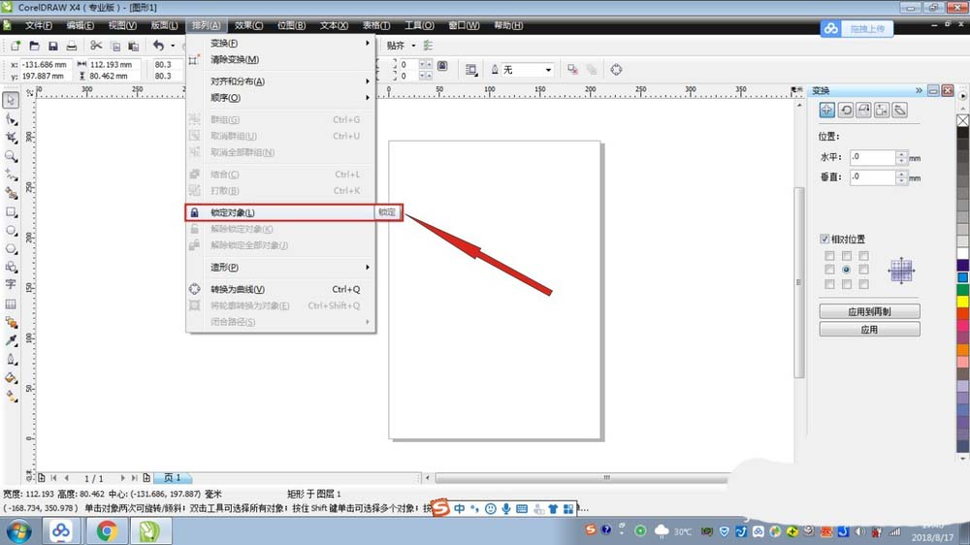This screenshot has height=545, width=970.
Task: Select the Fill bucket tool
Action: coord(11,377)
